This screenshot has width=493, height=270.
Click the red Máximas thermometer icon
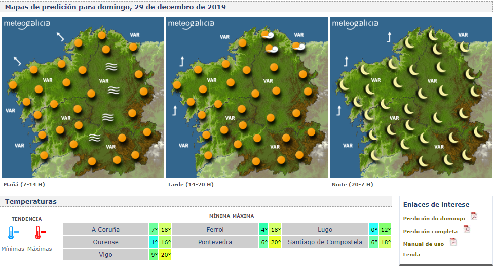pyautogui.click(x=40, y=233)
